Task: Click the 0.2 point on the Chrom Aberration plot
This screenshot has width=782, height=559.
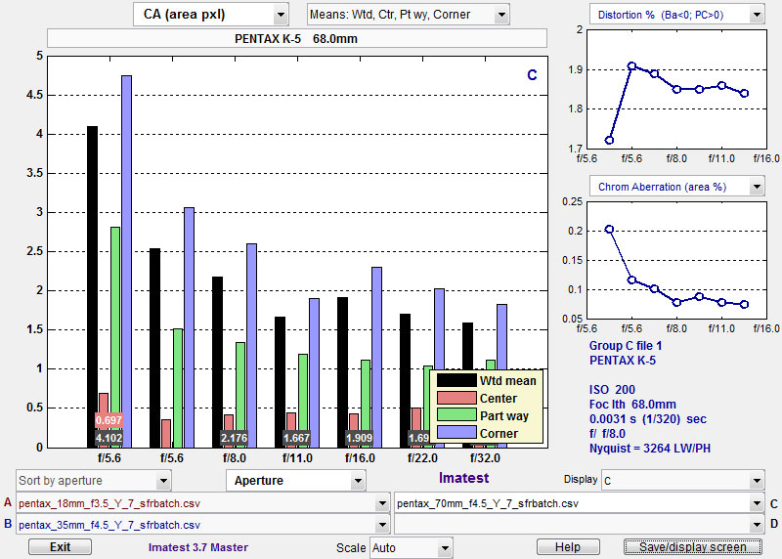Action: (x=609, y=230)
